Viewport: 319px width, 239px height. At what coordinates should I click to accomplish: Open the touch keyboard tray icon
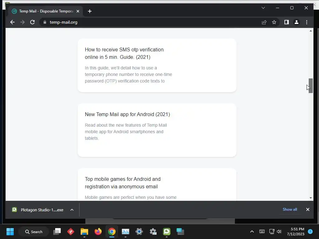pyautogui.click(x=262, y=232)
